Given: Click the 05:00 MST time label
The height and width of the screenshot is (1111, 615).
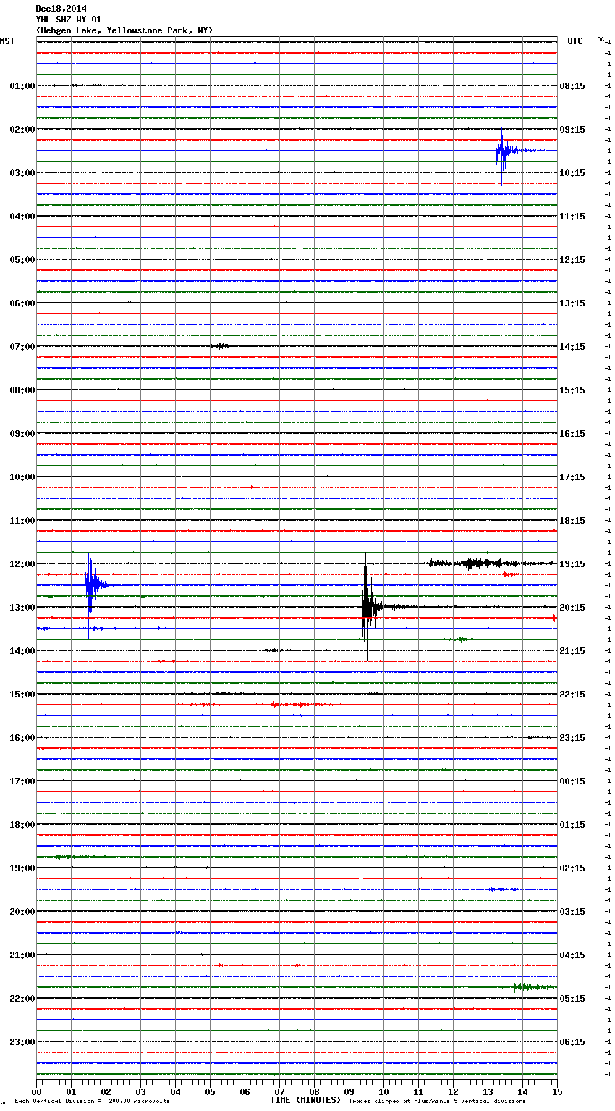Looking at the screenshot, I should pyautogui.click(x=22, y=260).
